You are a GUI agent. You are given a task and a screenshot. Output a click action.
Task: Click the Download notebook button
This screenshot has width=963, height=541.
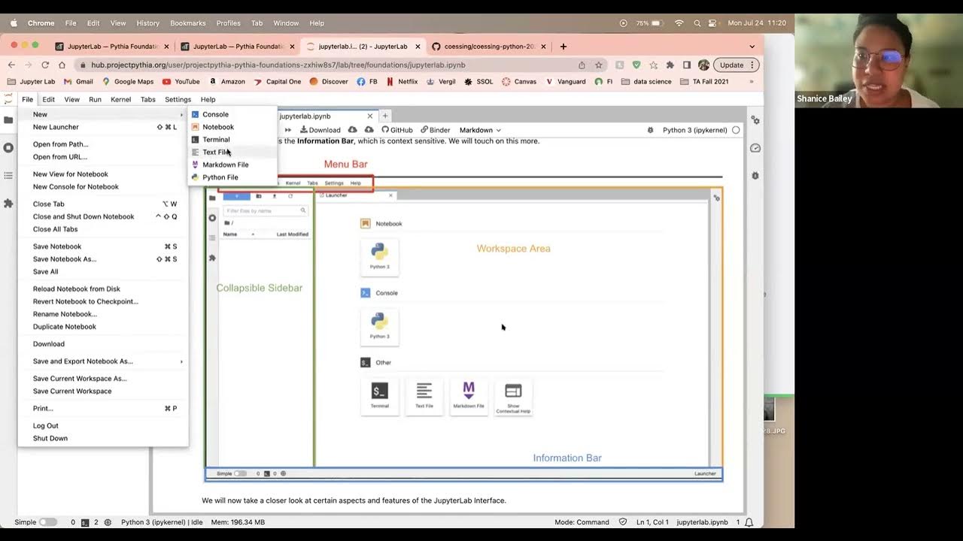pos(320,130)
